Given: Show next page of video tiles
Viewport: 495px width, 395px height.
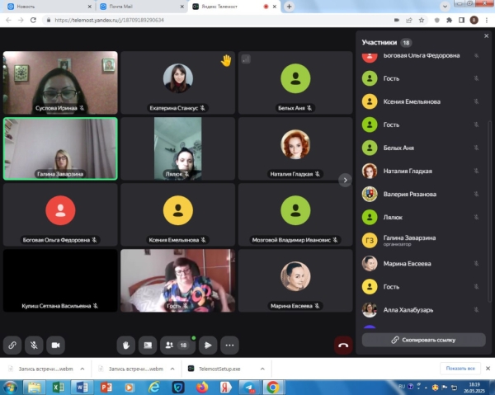Looking at the screenshot, I should point(346,180).
